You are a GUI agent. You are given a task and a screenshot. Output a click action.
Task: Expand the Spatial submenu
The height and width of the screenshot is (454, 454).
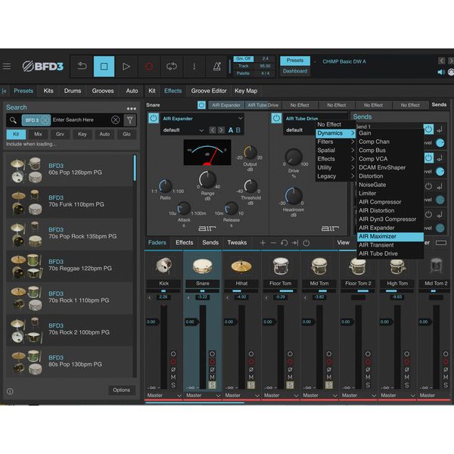335,151
